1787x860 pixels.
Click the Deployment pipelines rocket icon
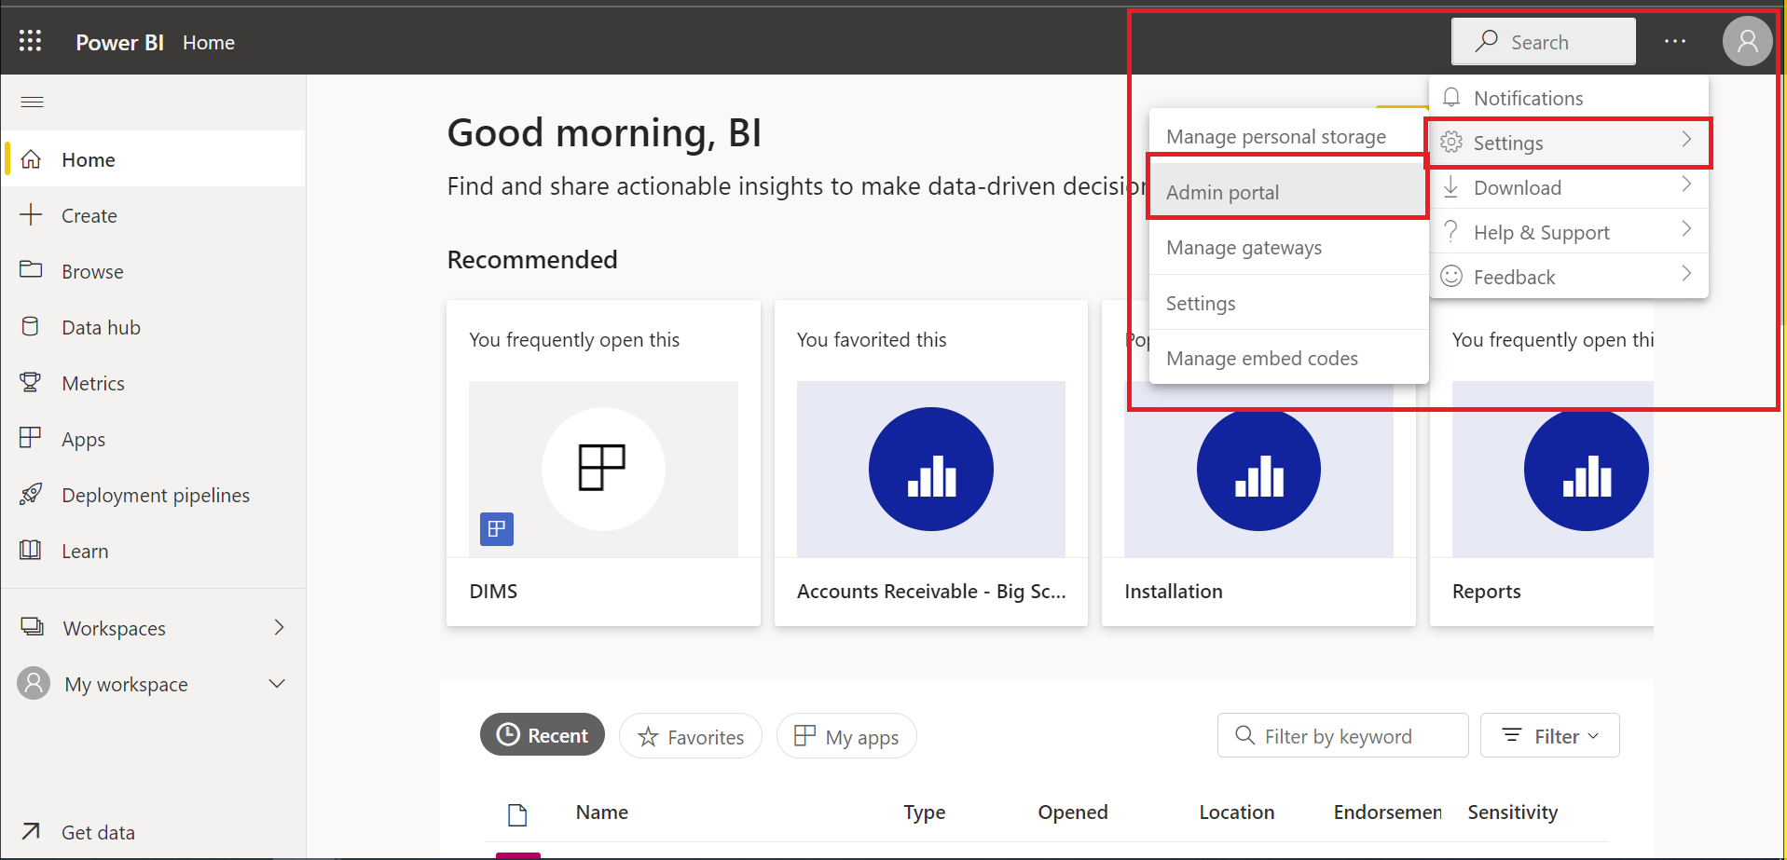coord(31,494)
